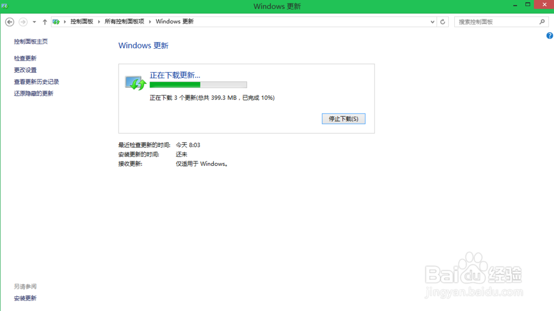Expand the chevron before 控制面板 breadcrumb
The height and width of the screenshot is (311, 554).
65,22
